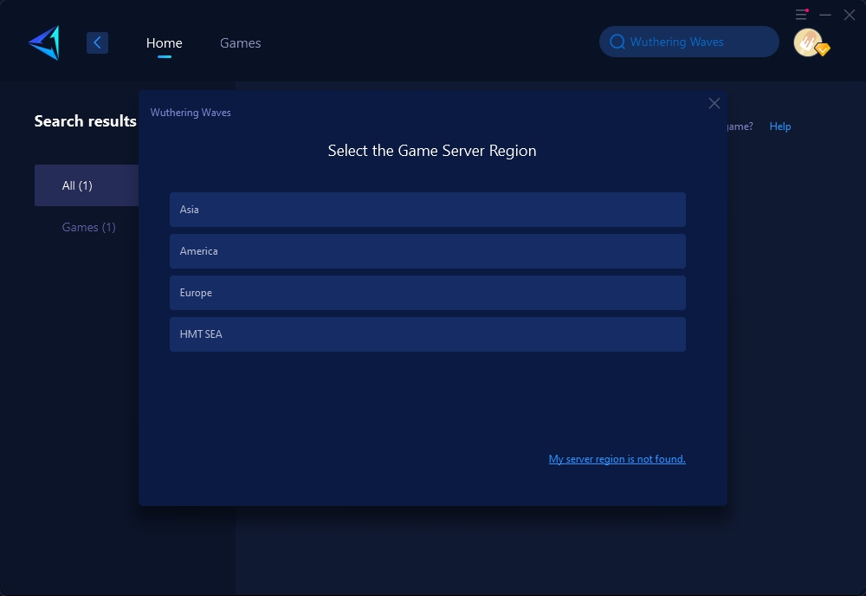
Task: Select the Games (1) filter
Action: 88,227
